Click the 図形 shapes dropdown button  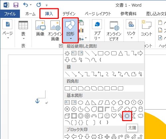pyautogui.click(x=70, y=30)
